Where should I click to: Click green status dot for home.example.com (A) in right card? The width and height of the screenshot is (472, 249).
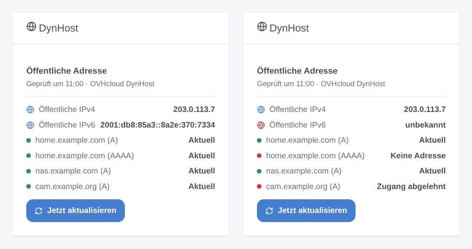[x=259, y=140]
